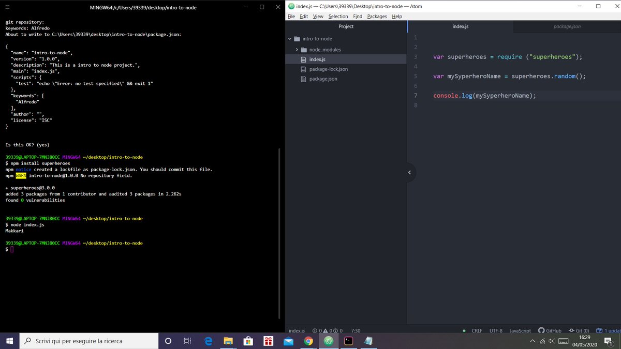621x349 pixels.
Task: Select the Project panel tab
Action: click(346, 26)
